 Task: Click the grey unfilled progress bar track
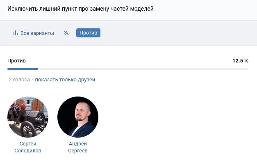(143, 69)
